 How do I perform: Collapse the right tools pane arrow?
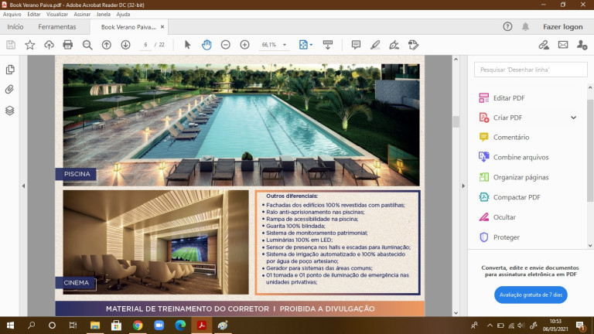(463, 186)
